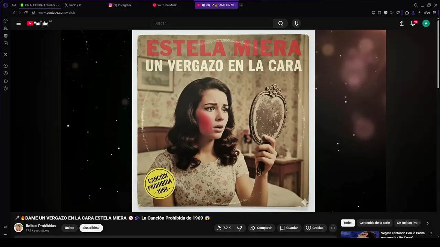View site security lock information
This screenshot has height=247, width=440.
33,13
